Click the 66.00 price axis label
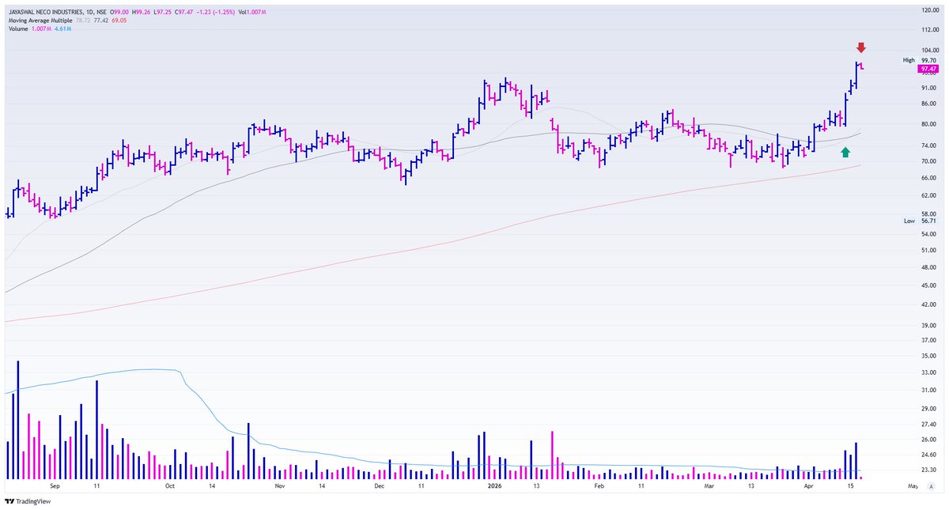Image resolution: width=949 pixels, height=510 pixels. pyautogui.click(x=929, y=178)
